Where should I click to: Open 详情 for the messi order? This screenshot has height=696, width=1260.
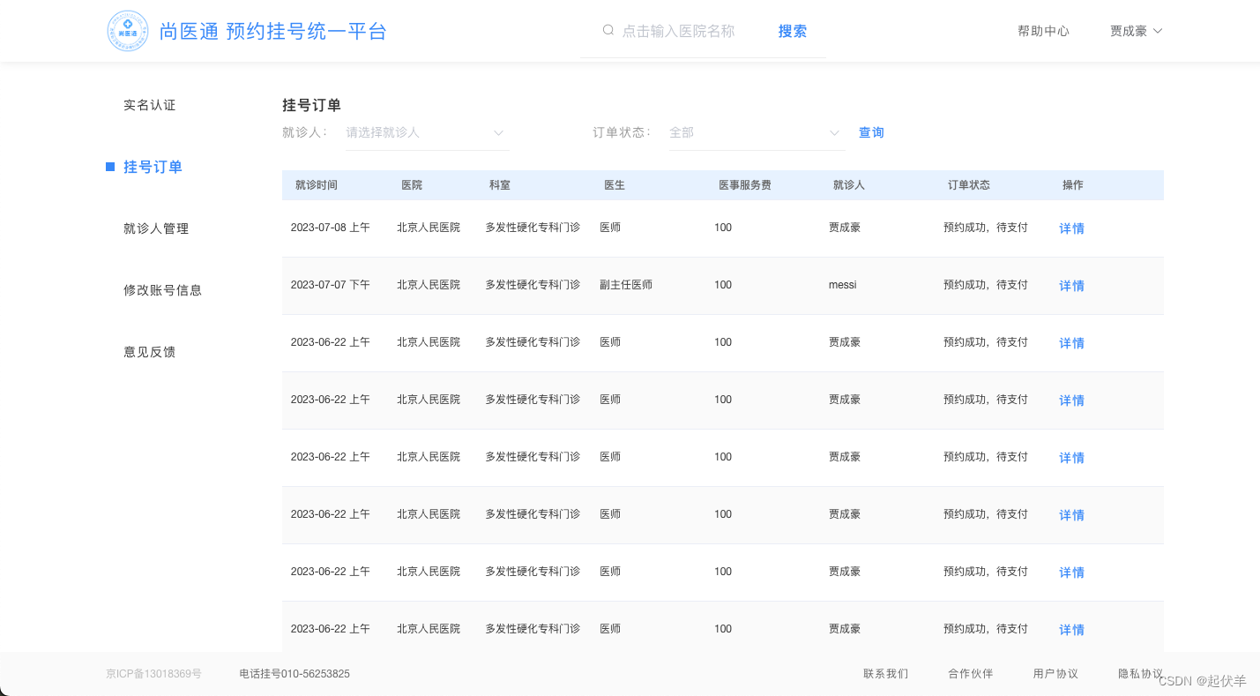[x=1071, y=286]
